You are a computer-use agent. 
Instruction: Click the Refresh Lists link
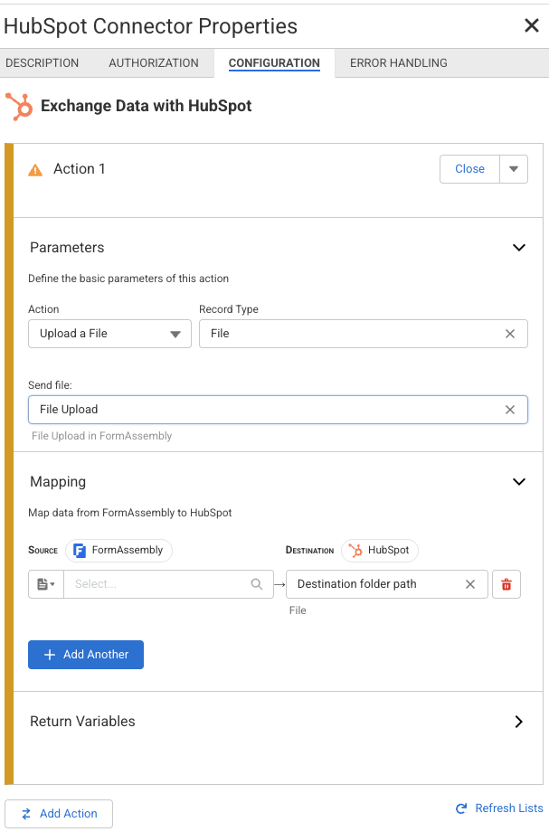(x=499, y=808)
